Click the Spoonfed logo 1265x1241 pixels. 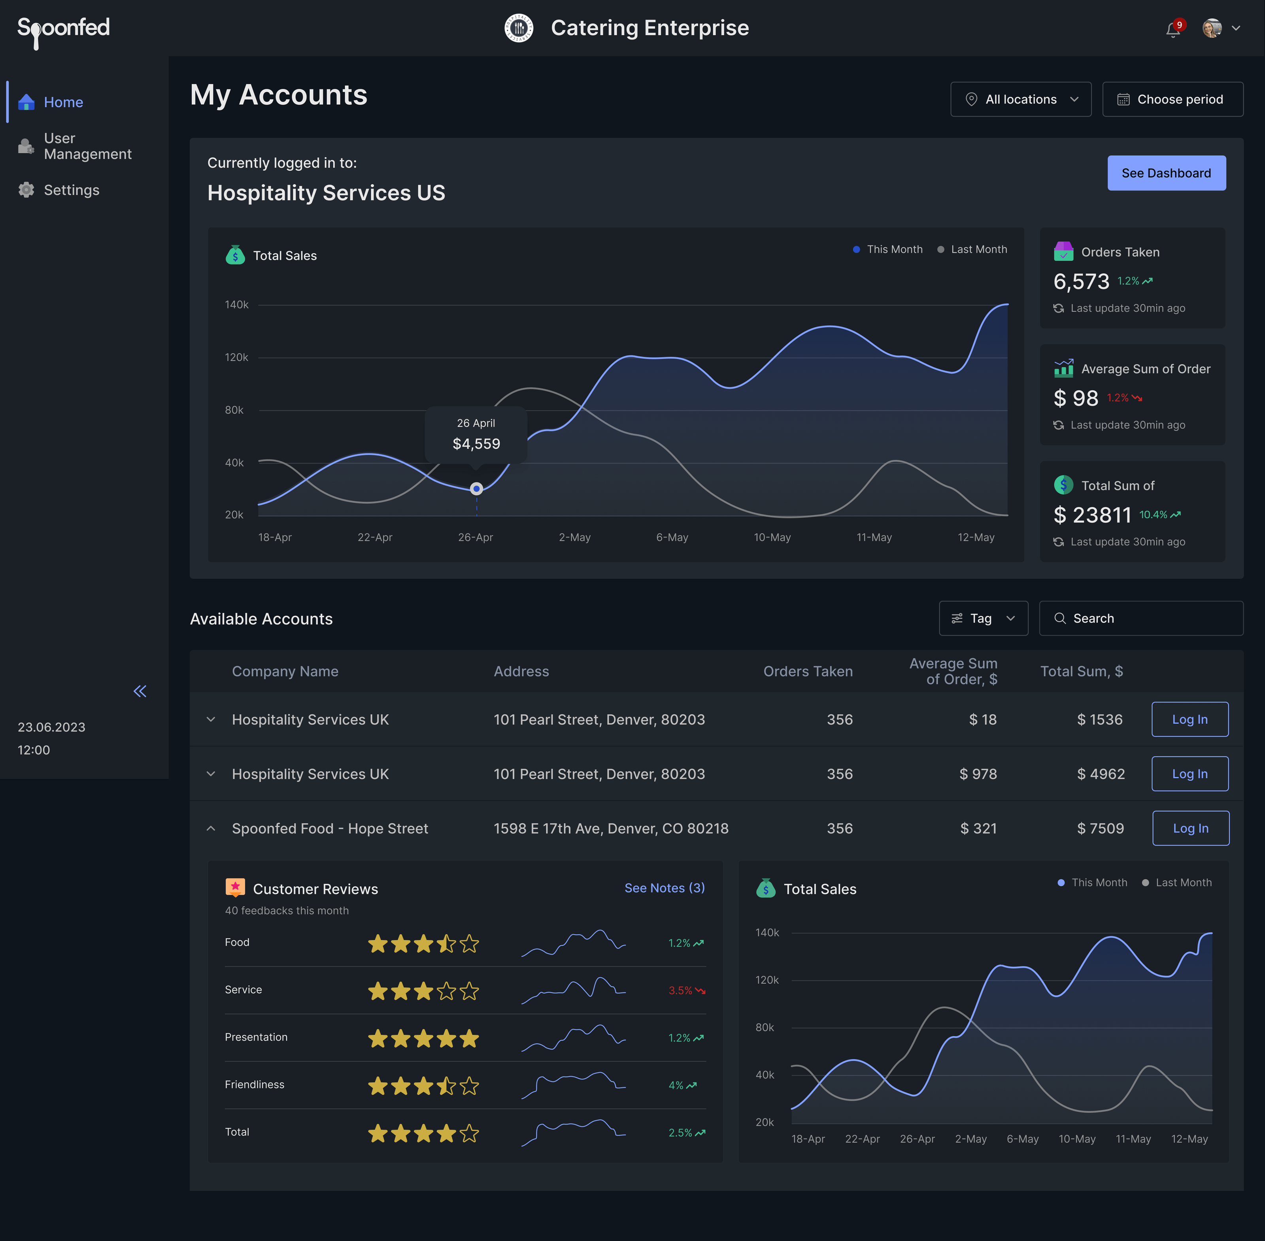(62, 29)
